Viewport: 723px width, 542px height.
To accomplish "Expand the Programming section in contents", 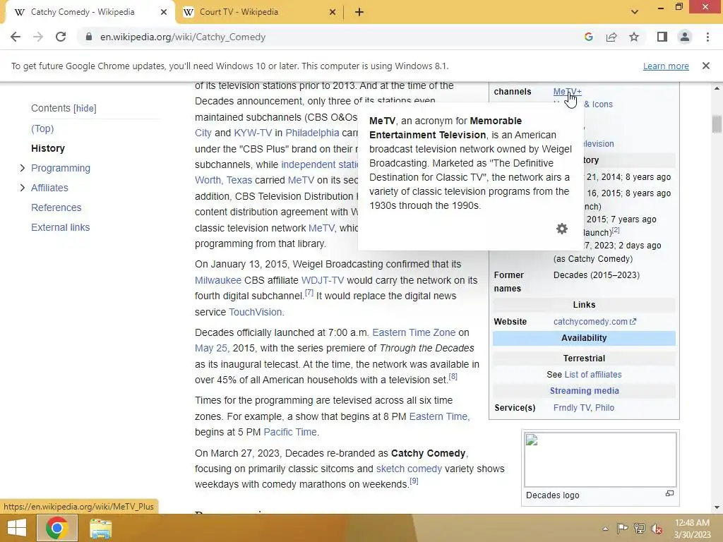I will click(22, 168).
